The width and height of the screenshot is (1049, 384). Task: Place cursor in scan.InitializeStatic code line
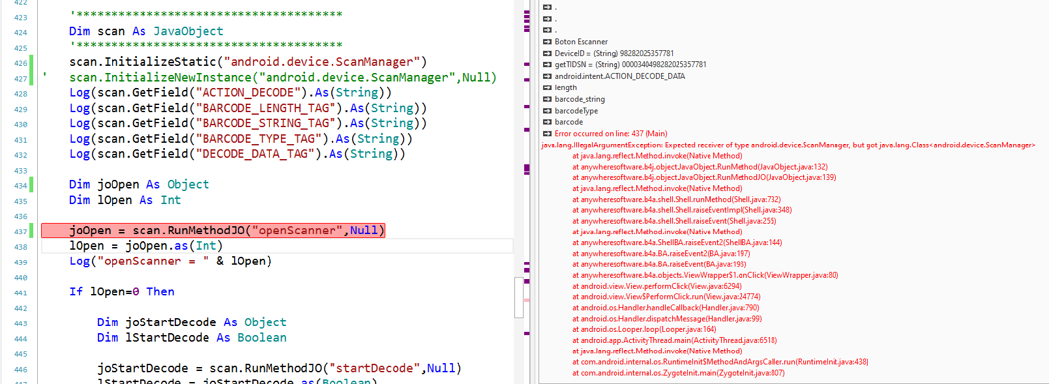[x=248, y=62]
